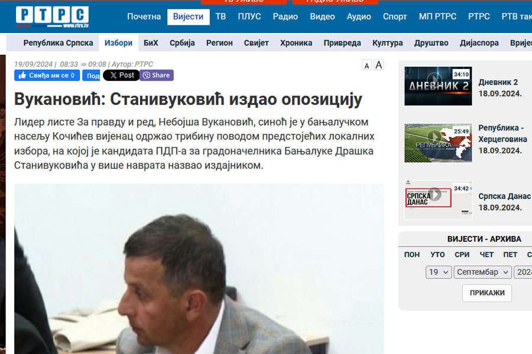Click the СРИ weekday header
The height and width of the screenshot is (354, 532).
click(x=462, y=255)
